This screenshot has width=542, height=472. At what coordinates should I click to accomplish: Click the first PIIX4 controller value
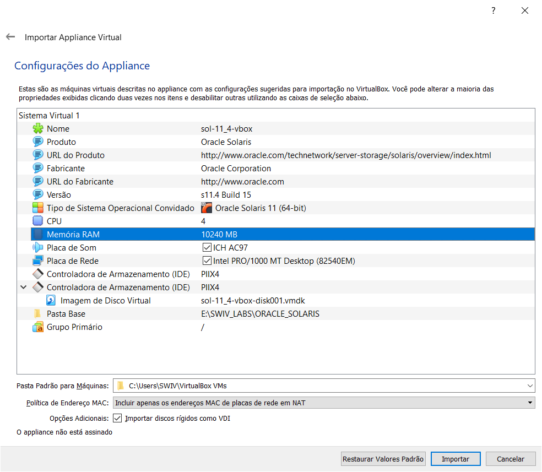[210, 274]
